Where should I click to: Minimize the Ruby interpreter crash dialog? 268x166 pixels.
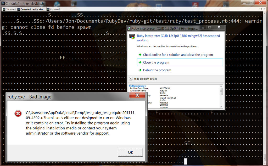coord(203,27)
